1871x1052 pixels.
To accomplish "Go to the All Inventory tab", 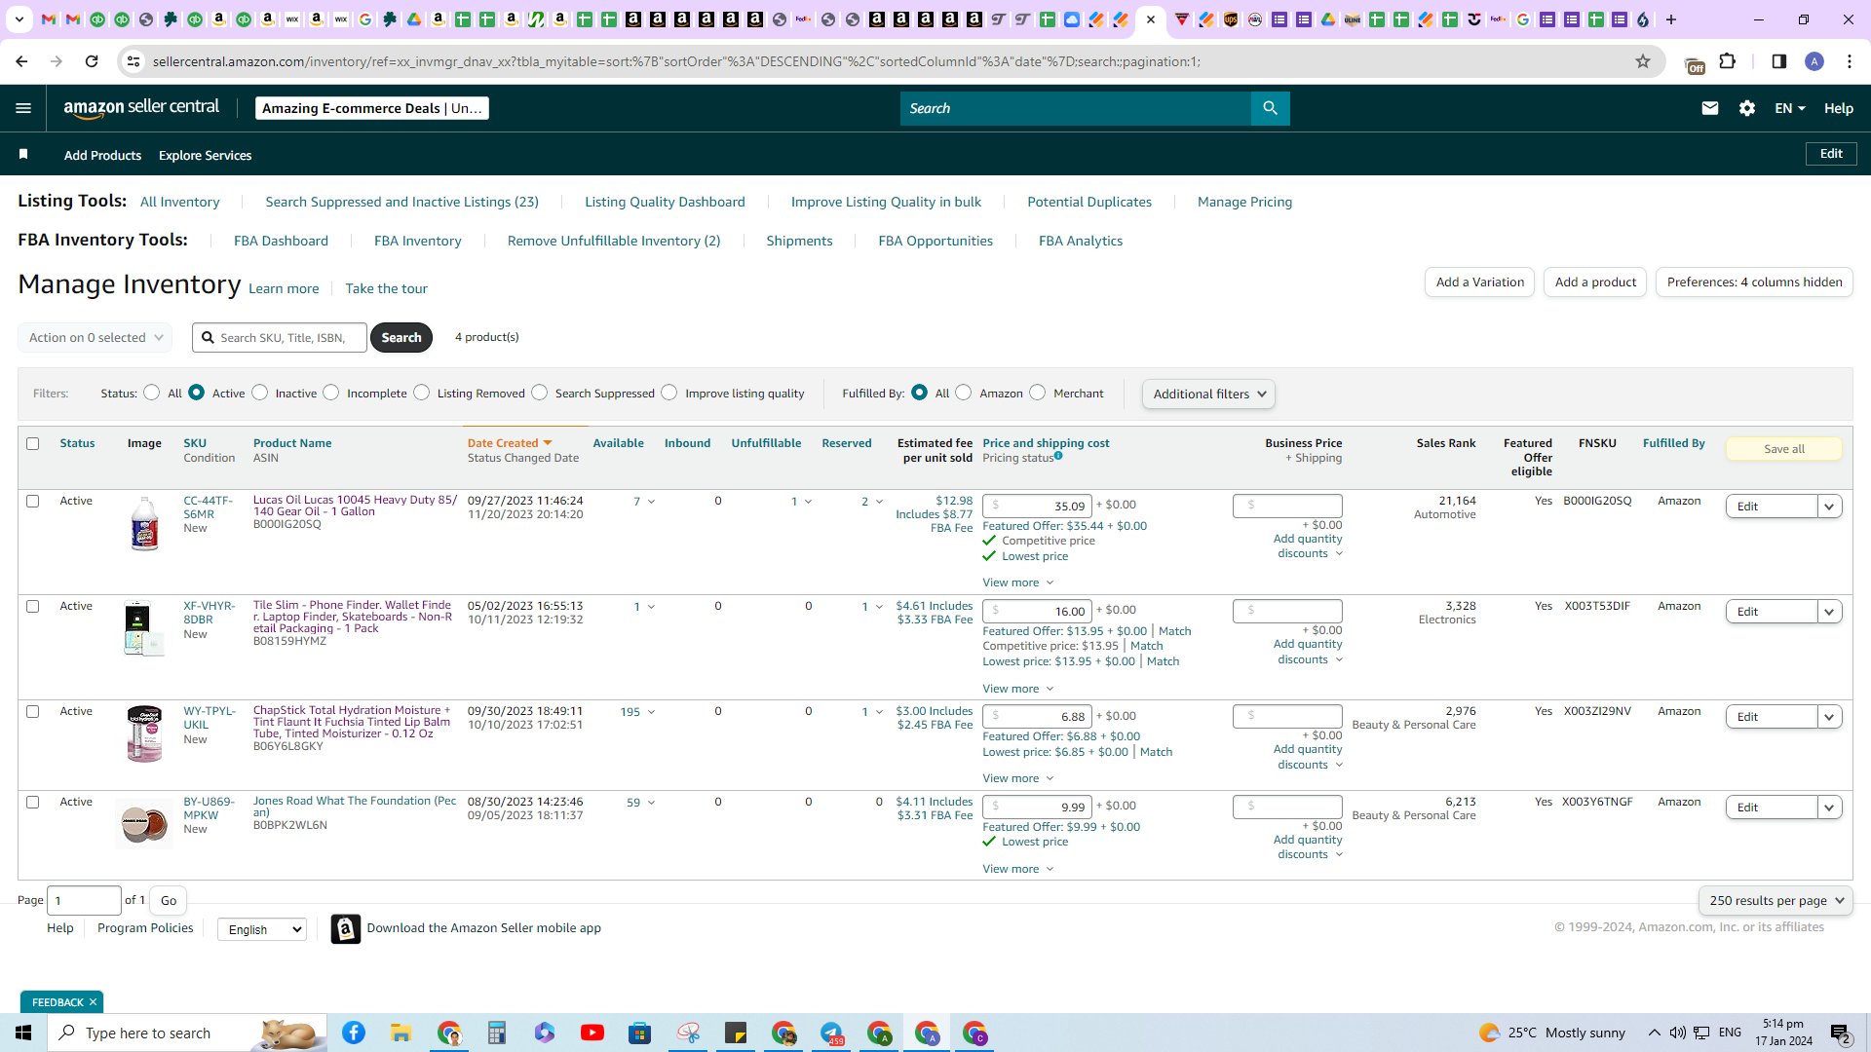I will click(x=179, y=202).
